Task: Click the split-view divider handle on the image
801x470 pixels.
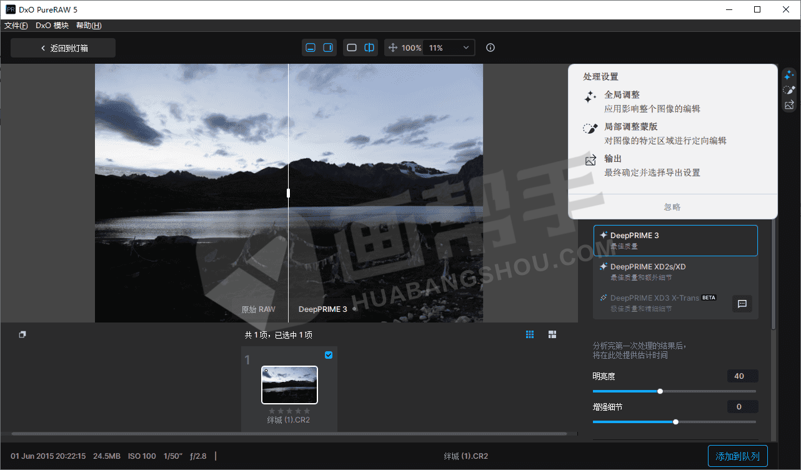Action: [x=288, y=193]
